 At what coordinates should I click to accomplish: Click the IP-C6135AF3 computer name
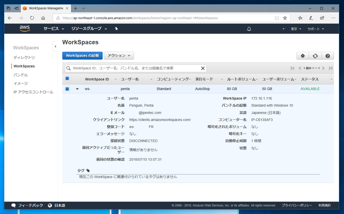pyautogui.click(x=262, y=120)
